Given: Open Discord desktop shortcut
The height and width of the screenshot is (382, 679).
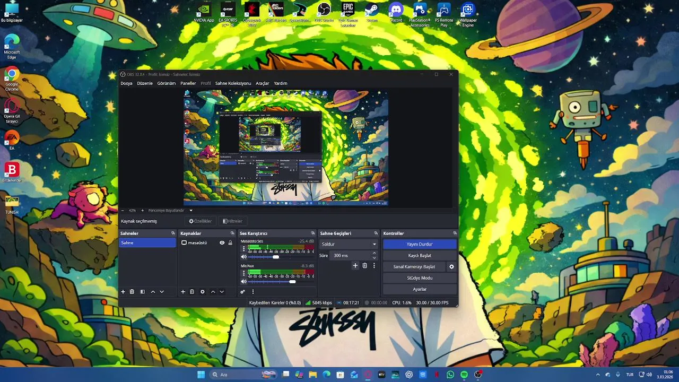Looking at the screenshot, I should (x=396, y=13).
